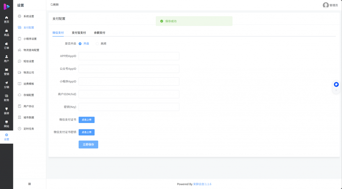Collapse the settings submenu with hamburger icon
This screenshot has height=189, width=342.
point(29,184)
